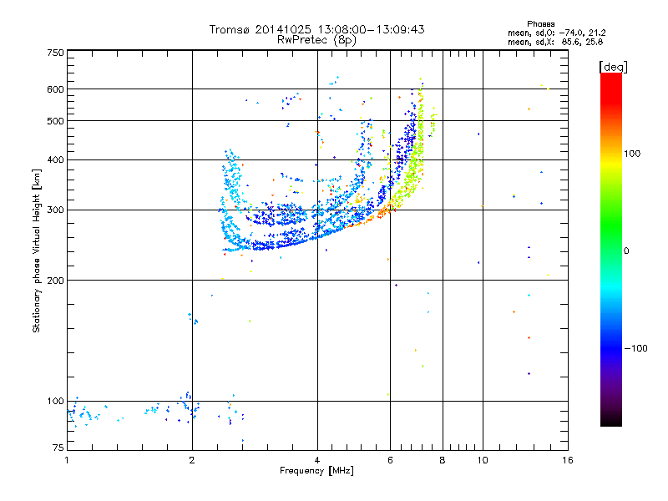Pick the black bottom of the colorbar

click(610, 420)
